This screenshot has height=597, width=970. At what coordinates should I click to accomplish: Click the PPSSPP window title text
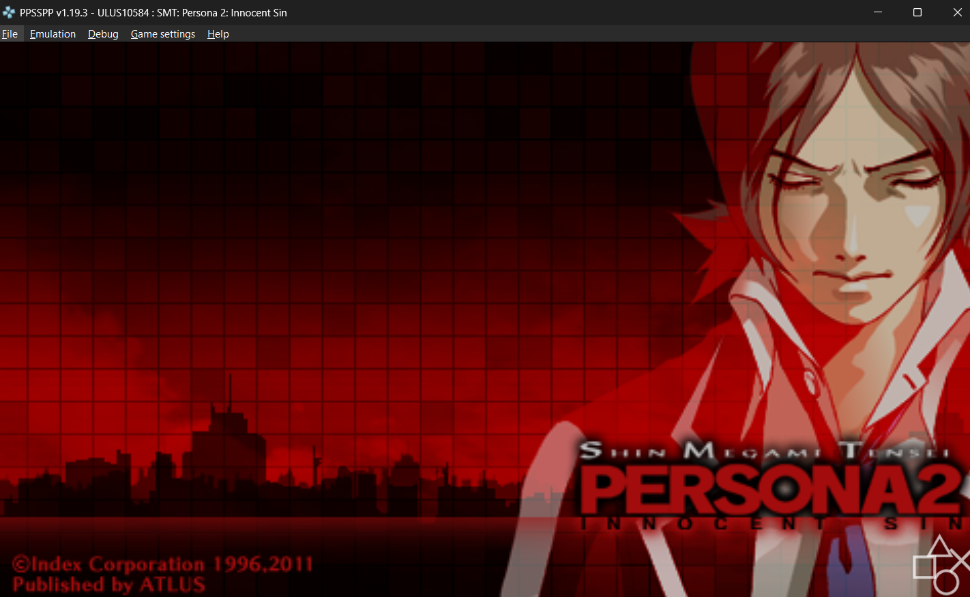[x=153, y=12]
